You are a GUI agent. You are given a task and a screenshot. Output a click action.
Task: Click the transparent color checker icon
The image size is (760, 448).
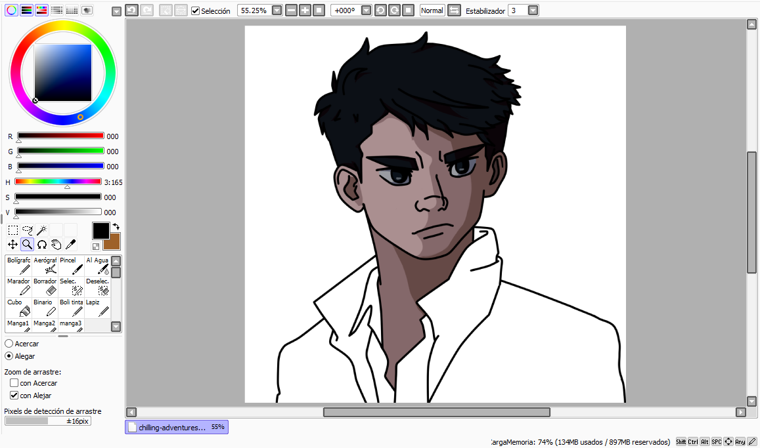96,247
